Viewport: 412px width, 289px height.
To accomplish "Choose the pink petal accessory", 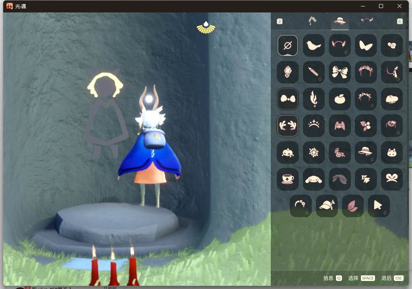I will click(x=353, y=206).
